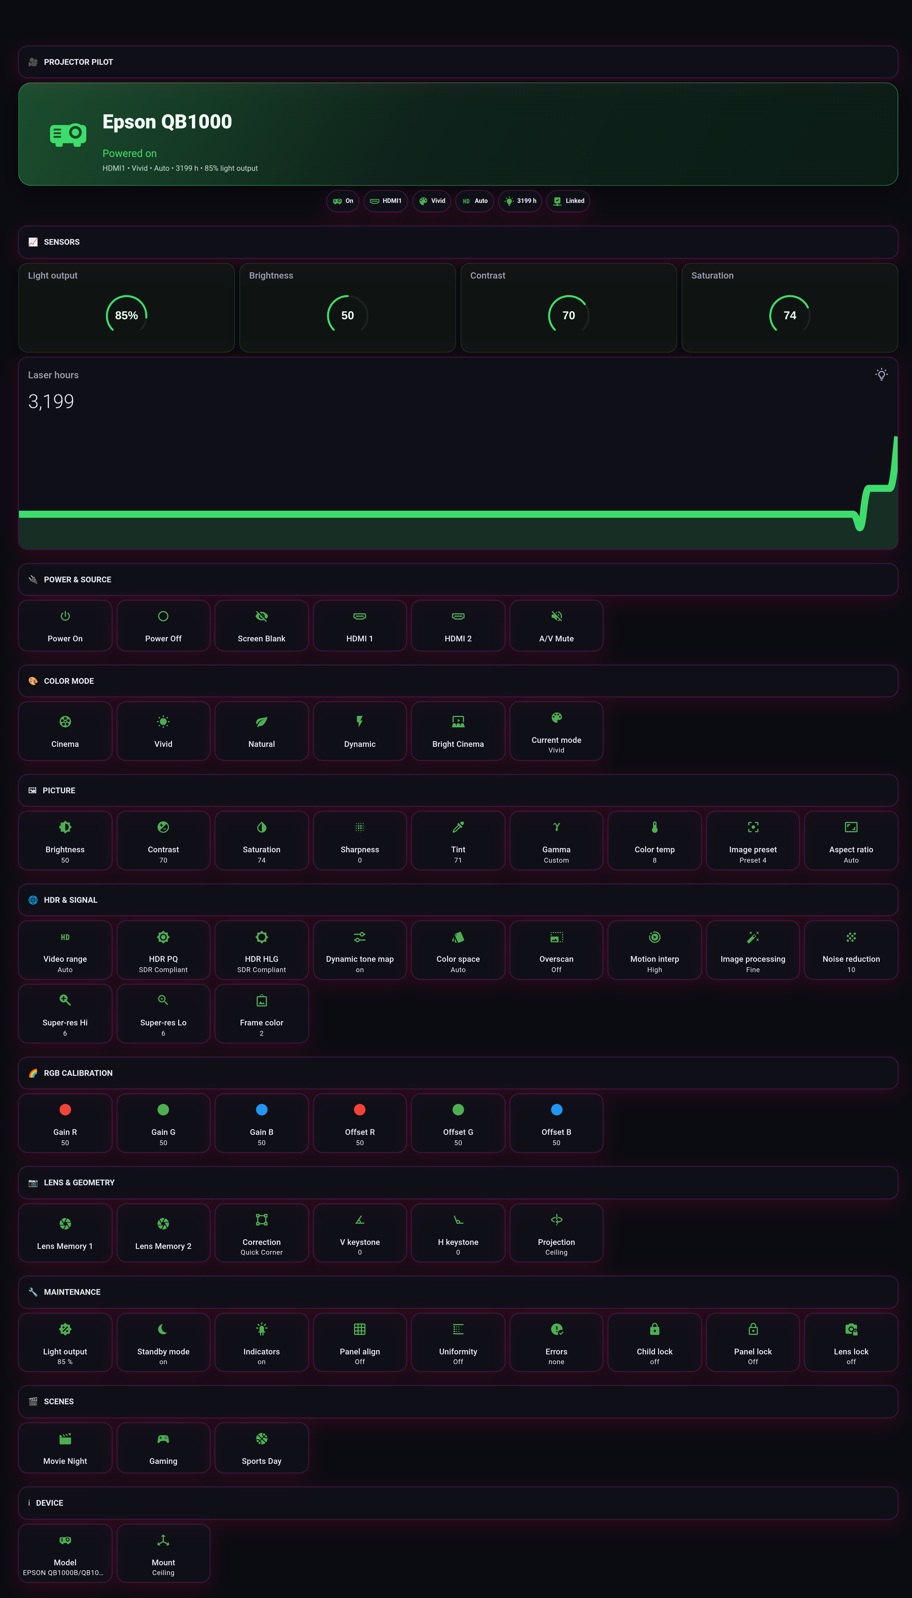Toggle Panel align

click(x=359, y=1342)
